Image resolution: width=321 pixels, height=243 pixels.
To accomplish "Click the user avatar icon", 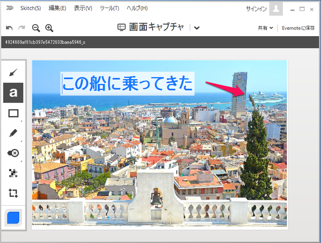I will [x=276, y=9].
